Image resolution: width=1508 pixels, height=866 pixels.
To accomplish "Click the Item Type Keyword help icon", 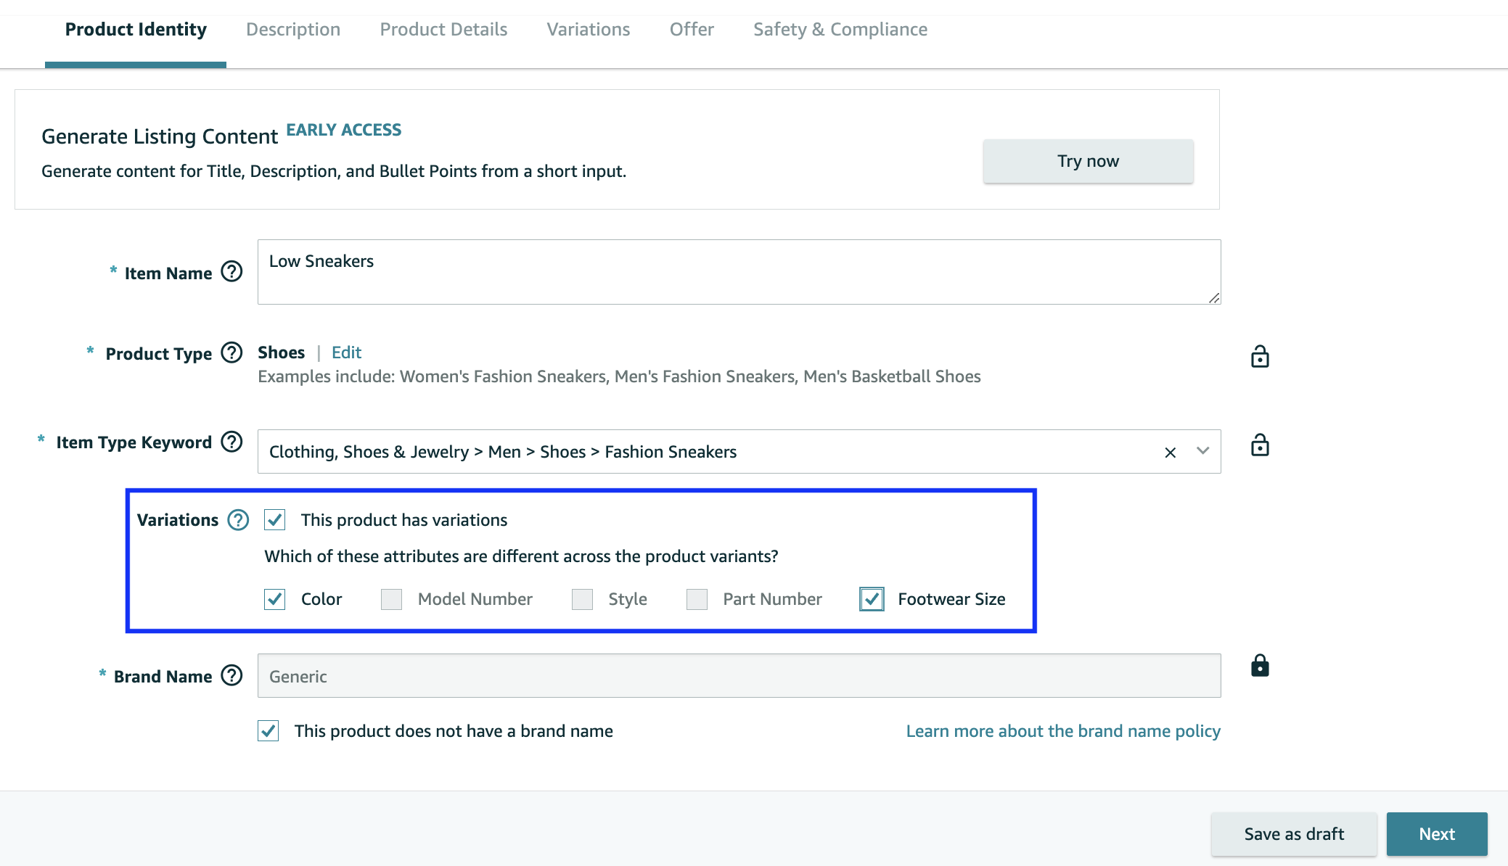I will 231,442.
